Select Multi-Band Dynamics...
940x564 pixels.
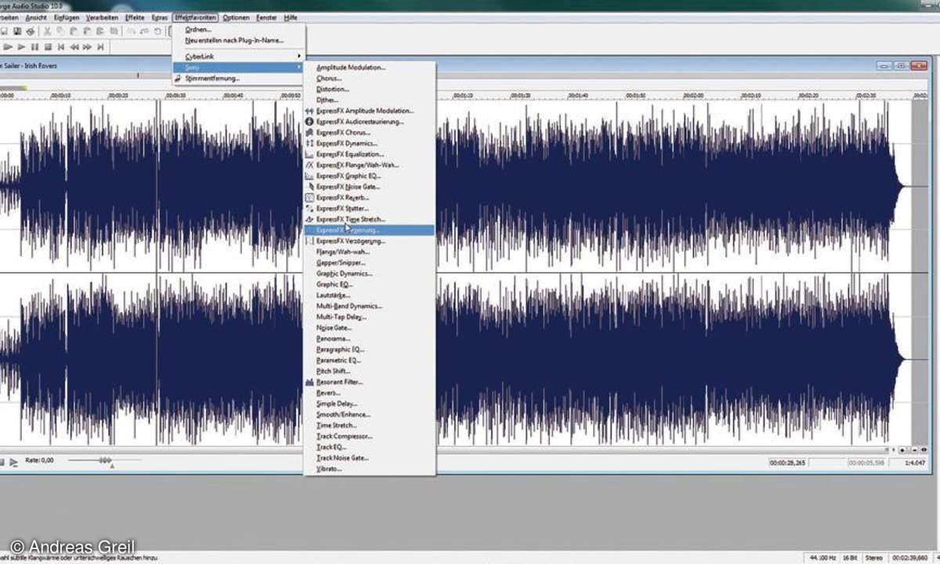click(x=369, y=306)
